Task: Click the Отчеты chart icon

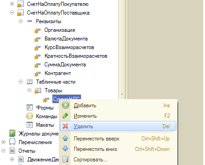Action: 12,150
